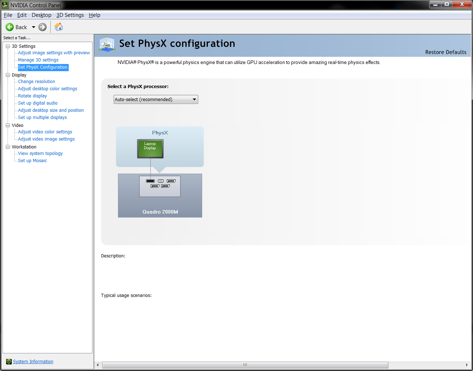Click the Quadro 2000M connector panel

pos(160,186)
